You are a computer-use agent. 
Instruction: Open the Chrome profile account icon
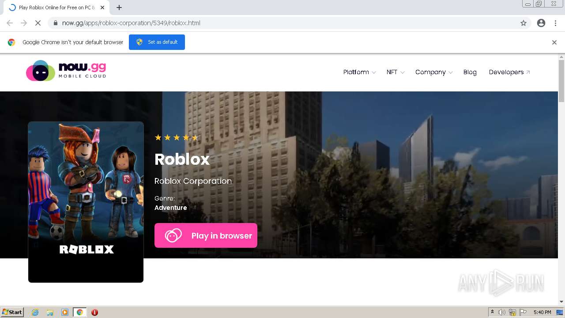(x=541, y=23)
